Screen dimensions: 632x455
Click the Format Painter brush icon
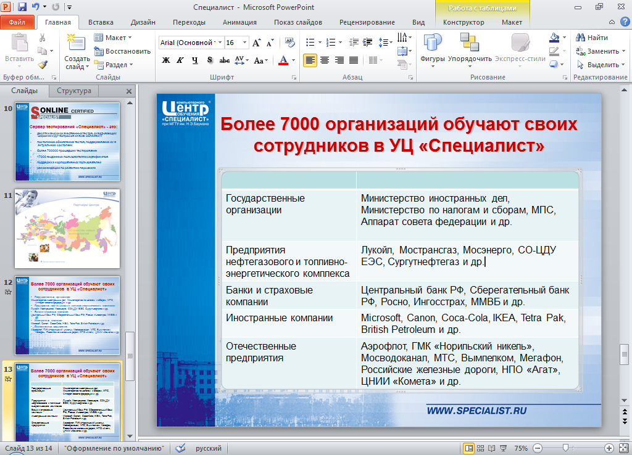[42, 64]
